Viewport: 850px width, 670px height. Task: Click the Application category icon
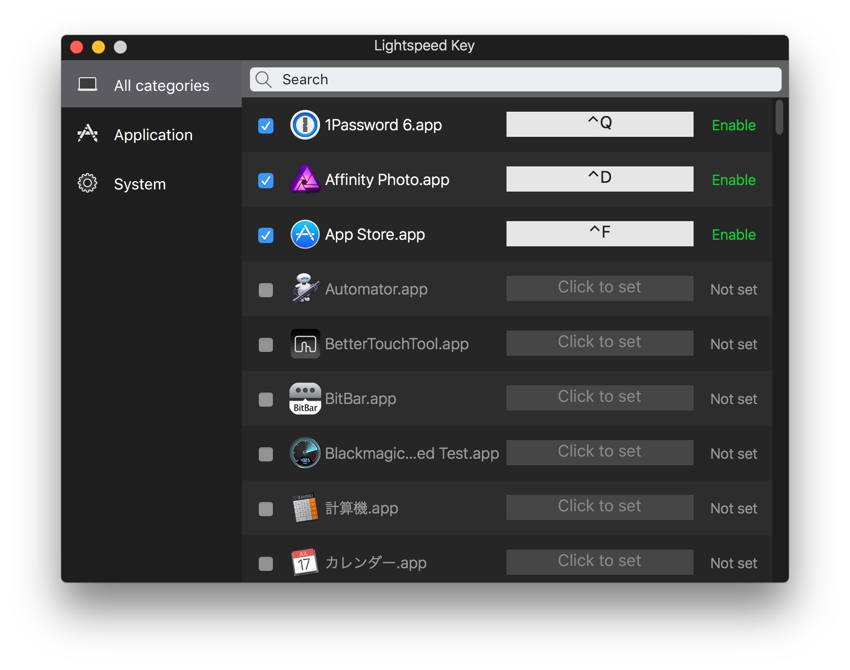(88, 134)
